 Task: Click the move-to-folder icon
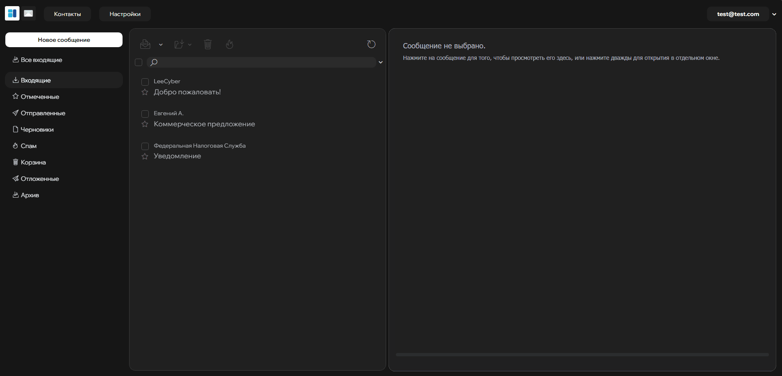[179, 44]
